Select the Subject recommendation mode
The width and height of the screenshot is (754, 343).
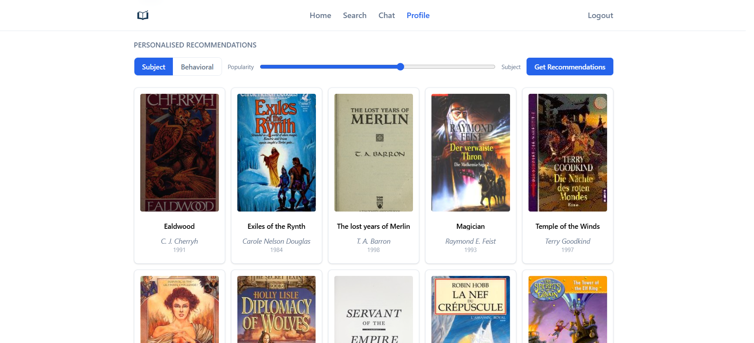point(154,67)
